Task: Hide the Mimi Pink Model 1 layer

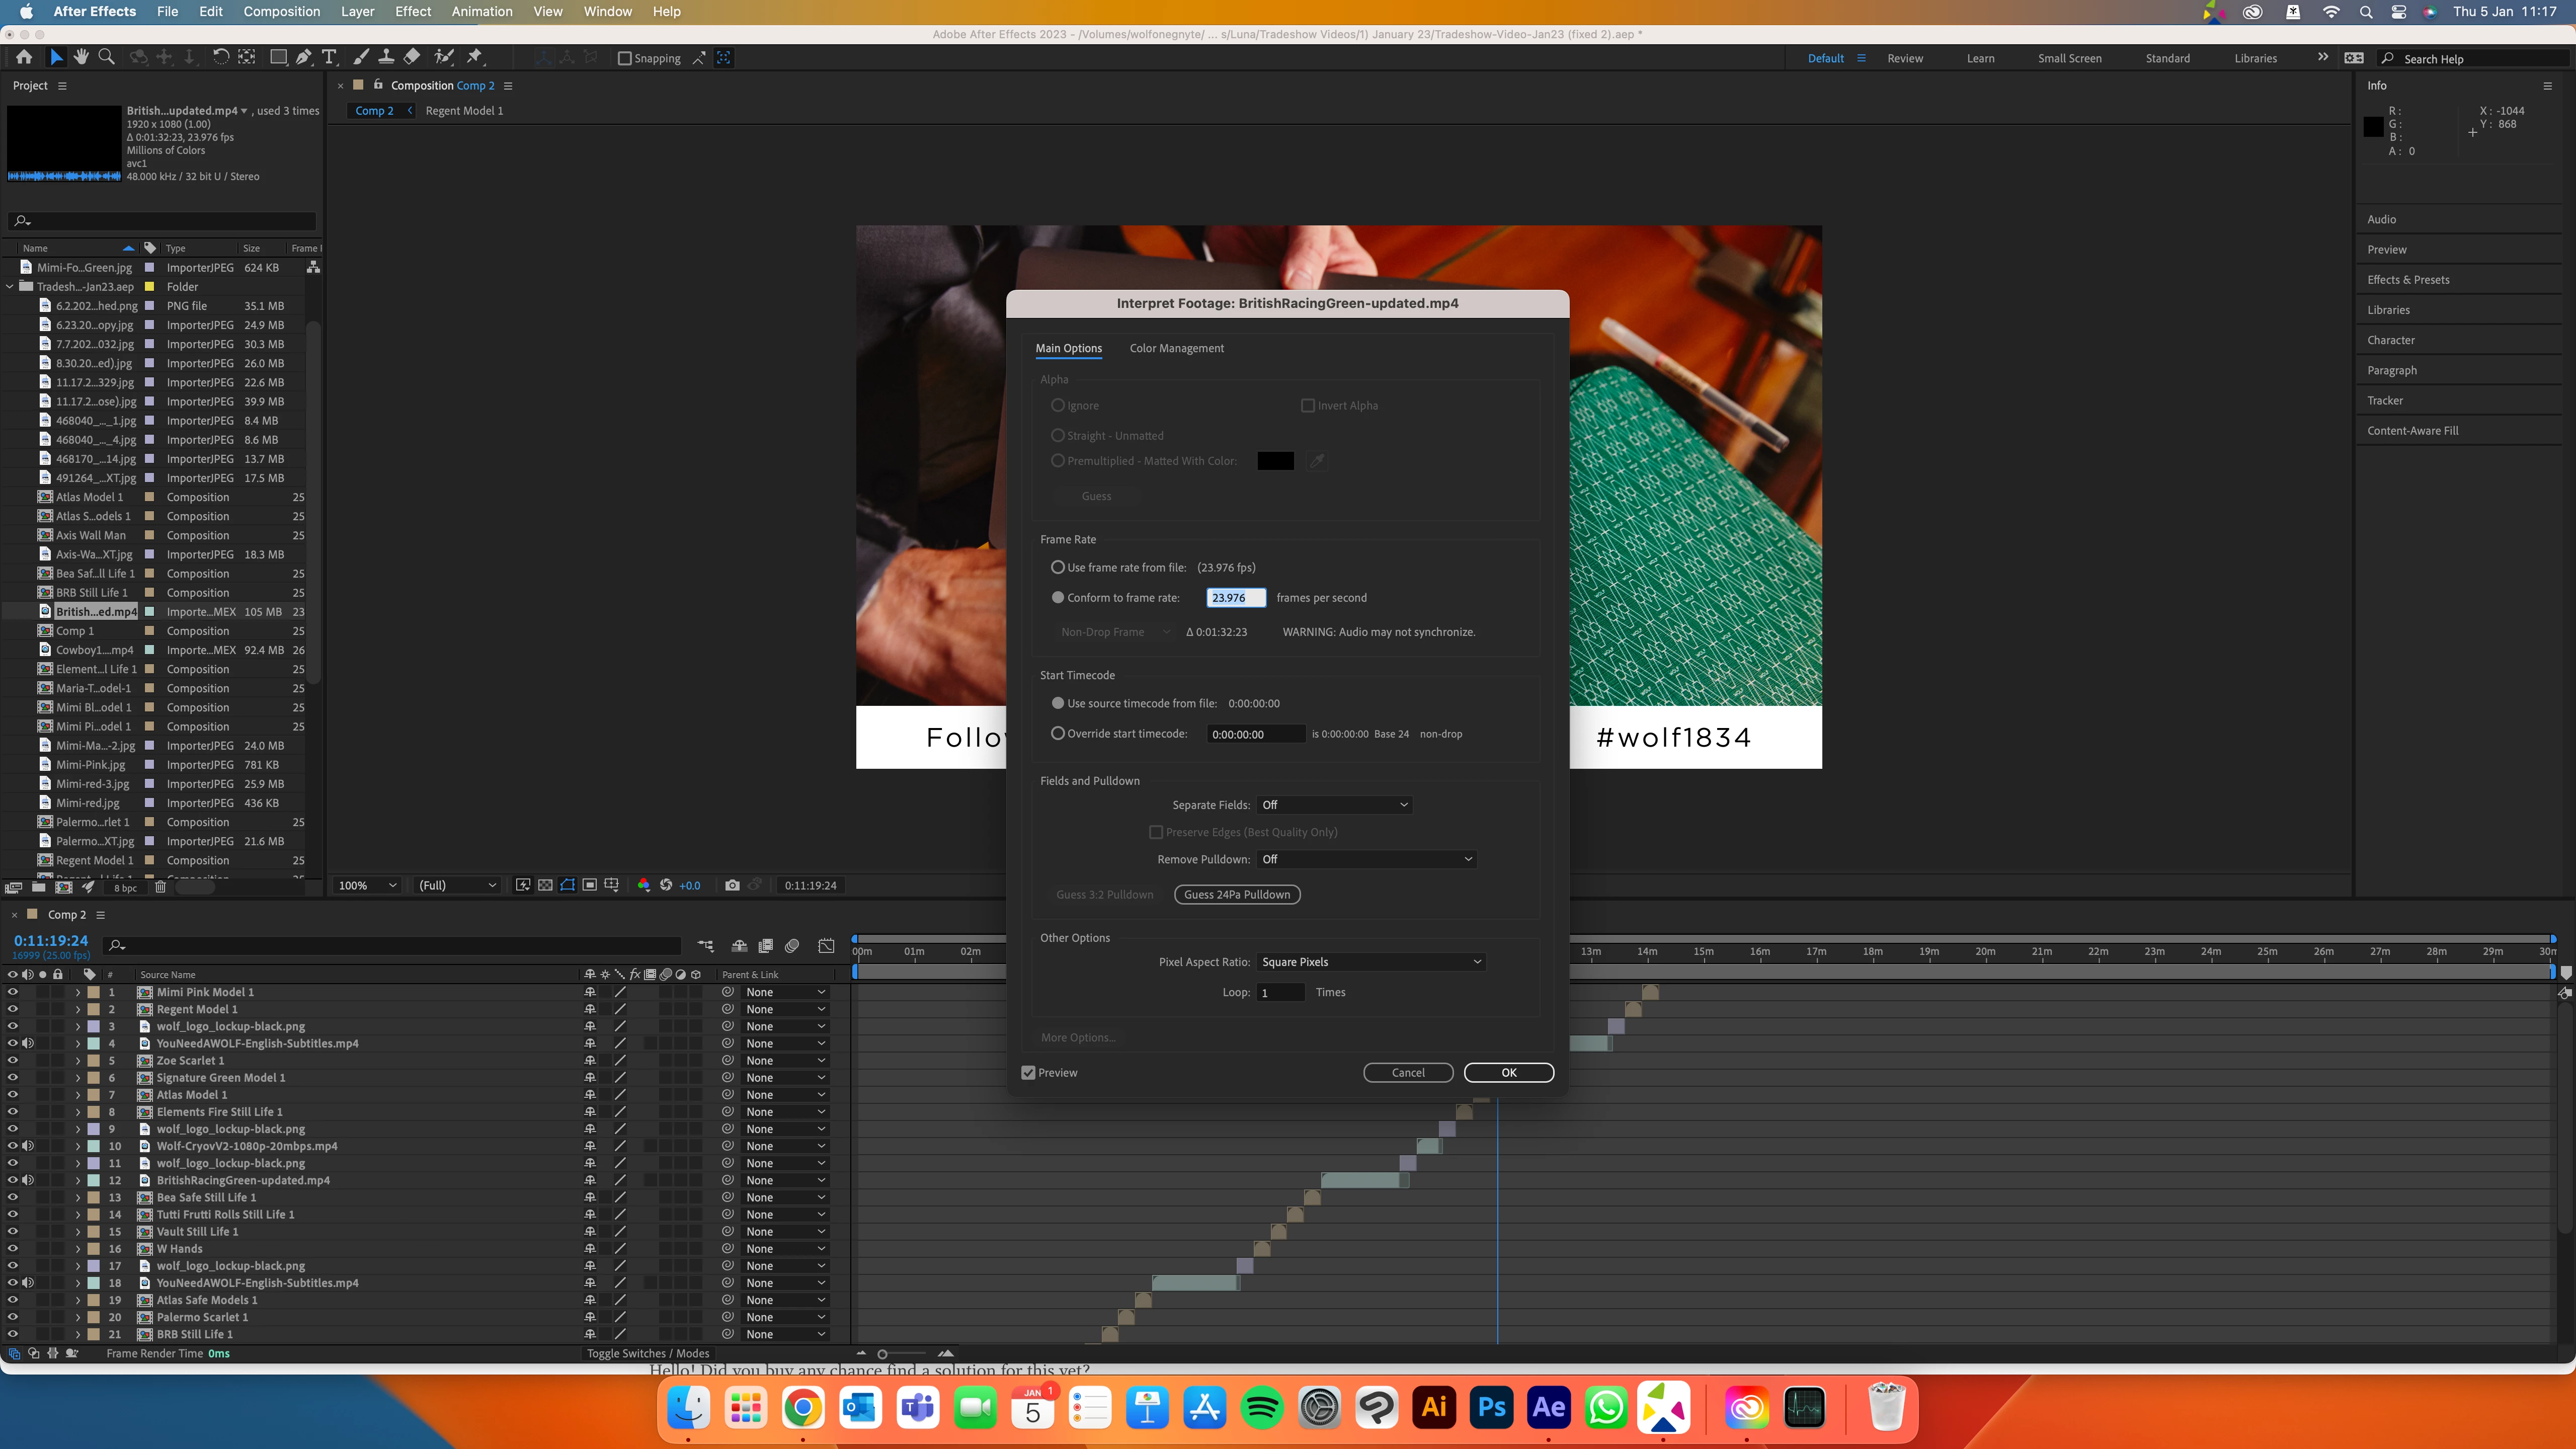Action: (x=13, y=992)
